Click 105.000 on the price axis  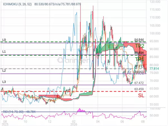pyautogui.click(x=155, y=26)
